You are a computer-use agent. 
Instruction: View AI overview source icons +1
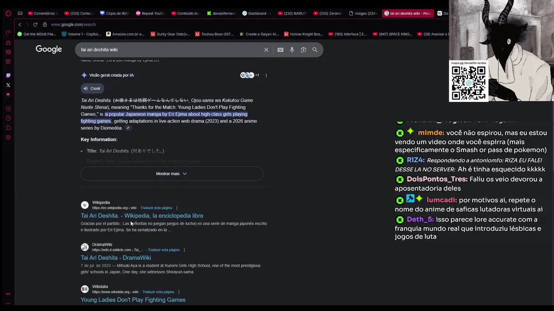click(x=250, y=75)
